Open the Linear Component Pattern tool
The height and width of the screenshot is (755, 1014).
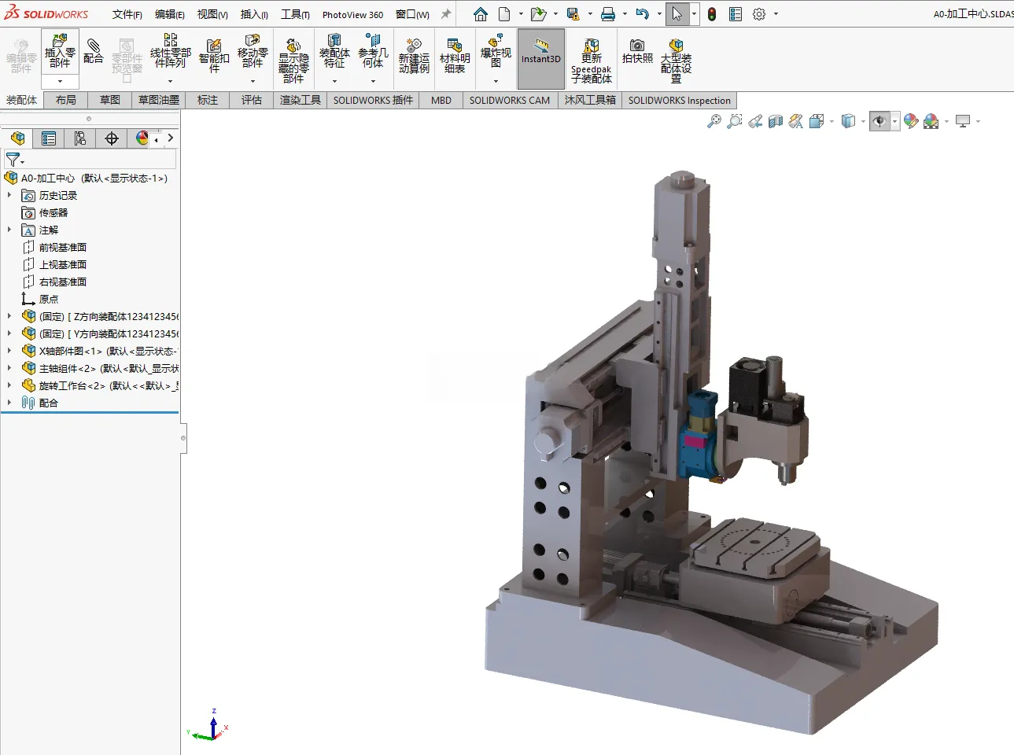click(x=170, y=52)
